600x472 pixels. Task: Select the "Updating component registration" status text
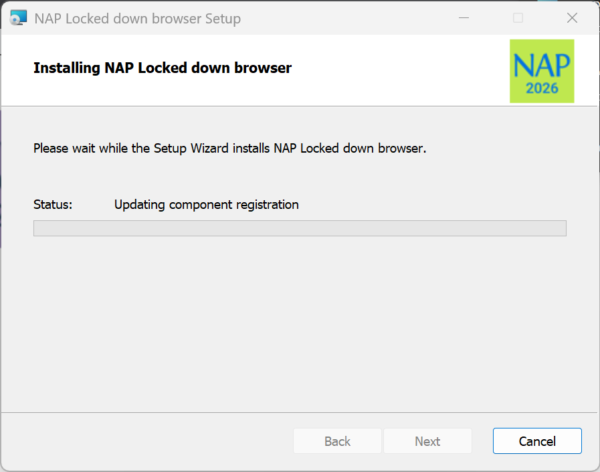[x=206, y=205]
